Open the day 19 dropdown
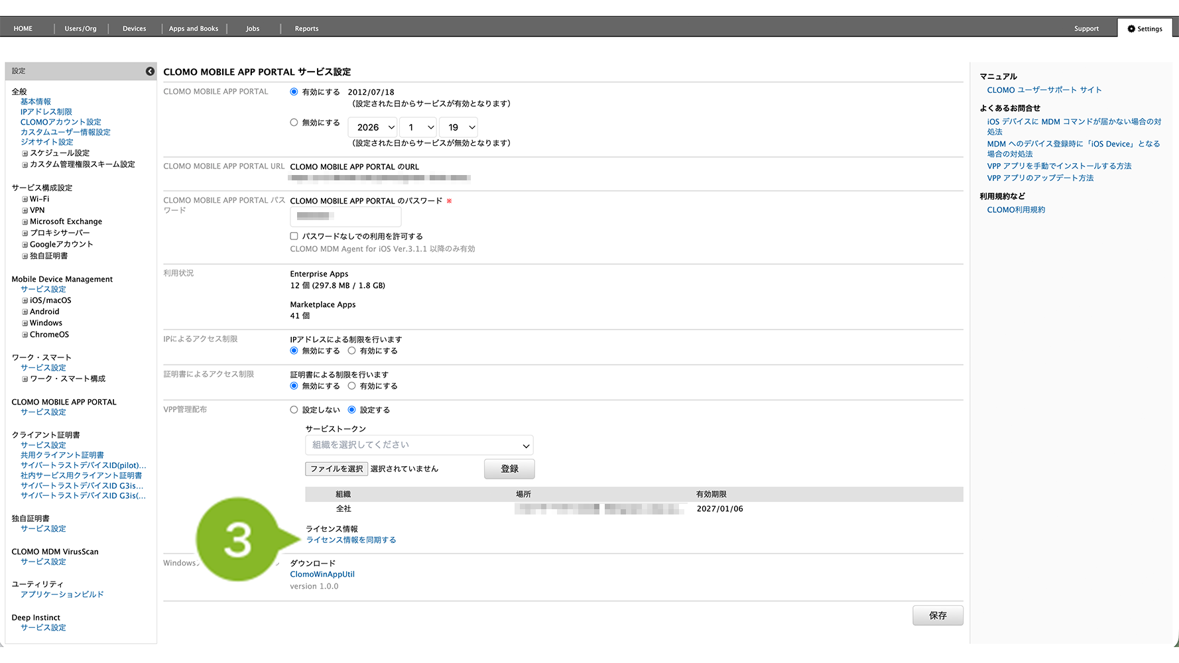1179x663 pixels. pyautogui.click(x=459, y=127)
